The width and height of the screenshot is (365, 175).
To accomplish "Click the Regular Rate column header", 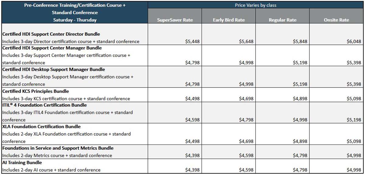I will (283, 20).
